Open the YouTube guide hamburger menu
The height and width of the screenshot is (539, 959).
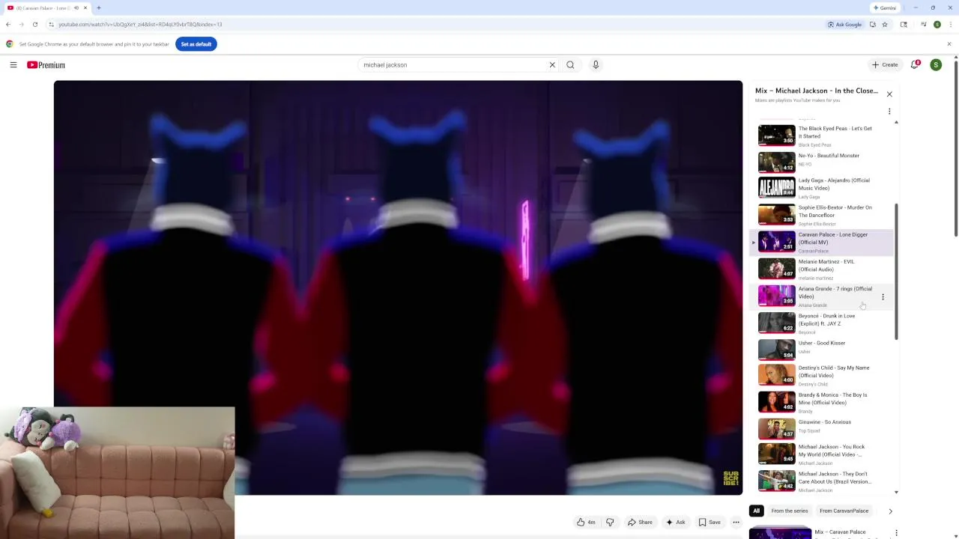[13, 65]
